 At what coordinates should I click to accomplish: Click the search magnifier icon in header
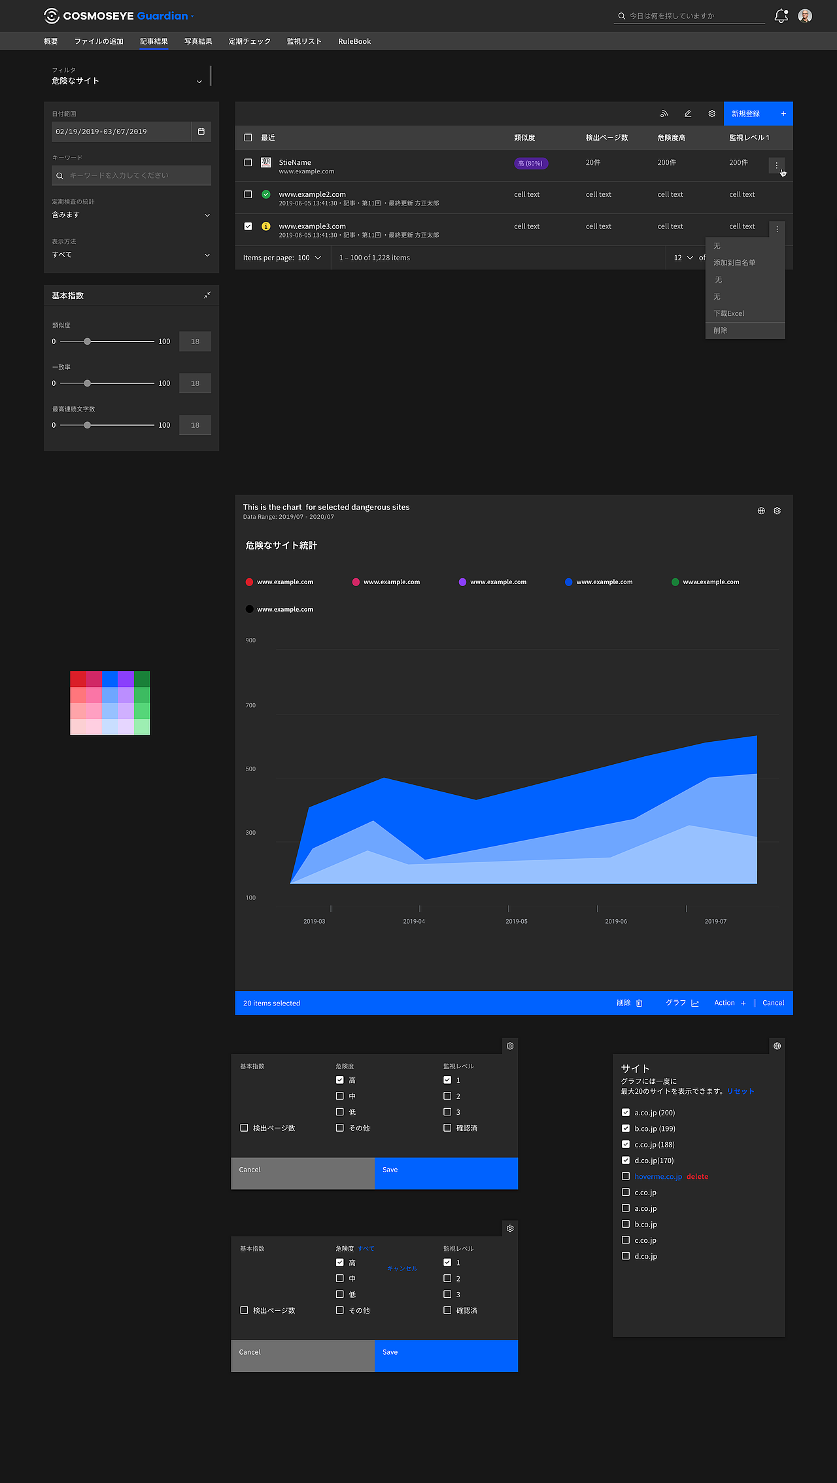coord(621,16)
